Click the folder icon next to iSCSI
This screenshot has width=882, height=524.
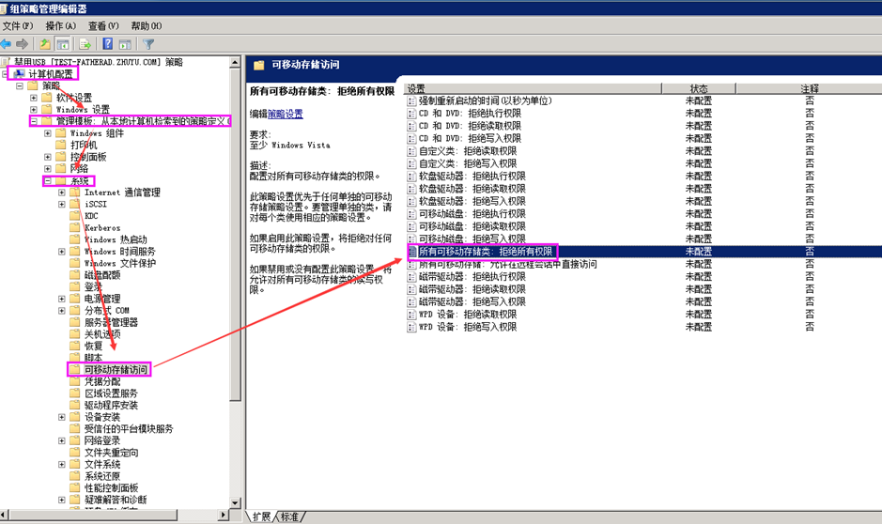click(x=75, y=204)
